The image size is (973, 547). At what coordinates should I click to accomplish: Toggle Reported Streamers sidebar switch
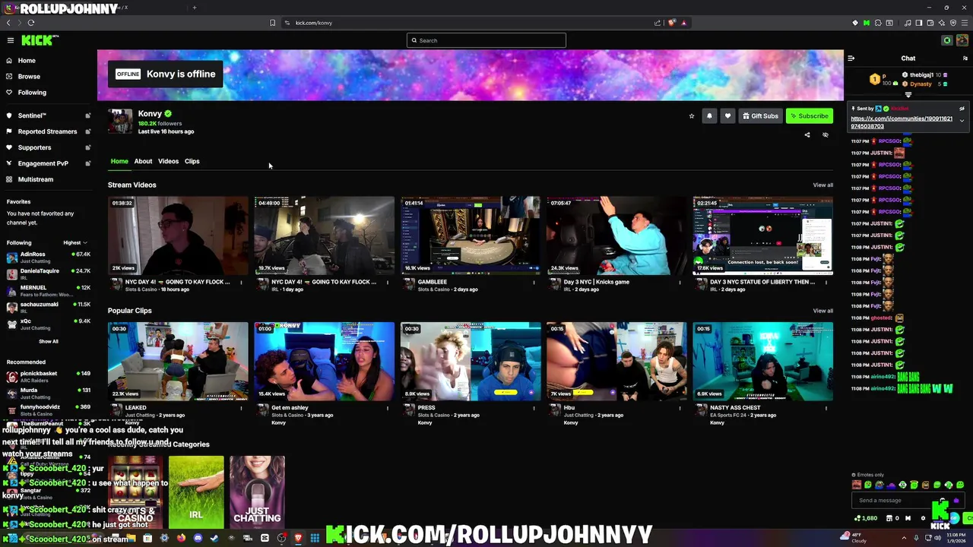click(x=88, y=131)
